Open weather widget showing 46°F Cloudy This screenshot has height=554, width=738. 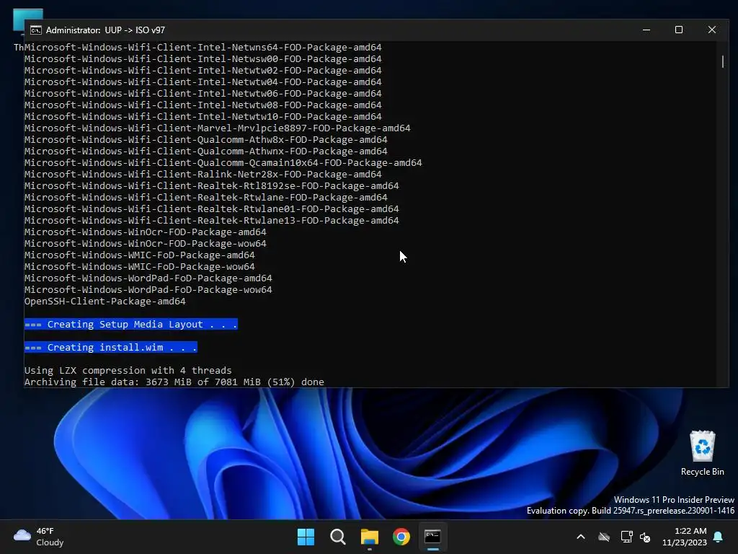coord(39,537)
